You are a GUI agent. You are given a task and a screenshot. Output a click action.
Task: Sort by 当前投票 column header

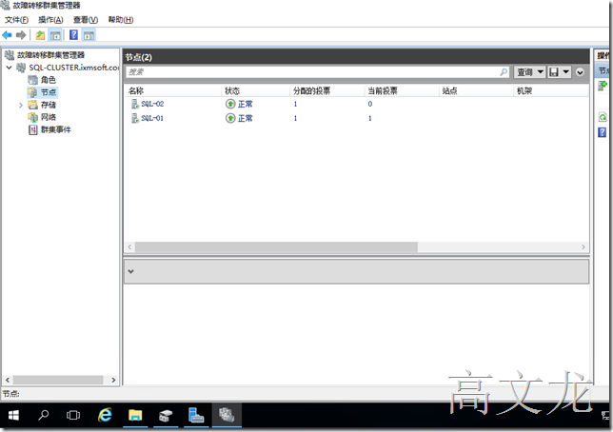(402, 91)
